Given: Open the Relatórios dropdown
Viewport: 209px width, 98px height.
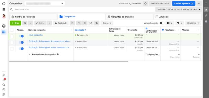Looking at the screenshot, I should point(193,23).
